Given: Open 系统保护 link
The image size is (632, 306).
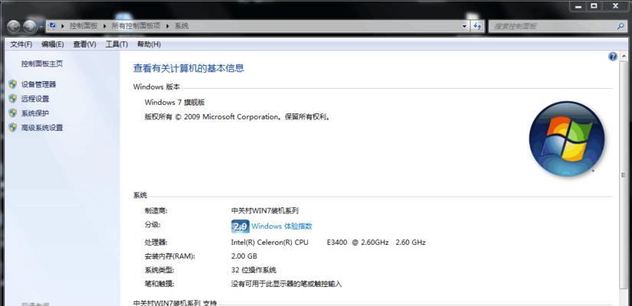Looking at the screenshot, I should click(x=35, y=113).
